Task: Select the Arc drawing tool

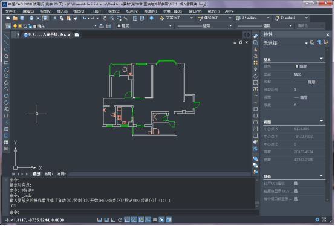Action: tap(6, 69)
